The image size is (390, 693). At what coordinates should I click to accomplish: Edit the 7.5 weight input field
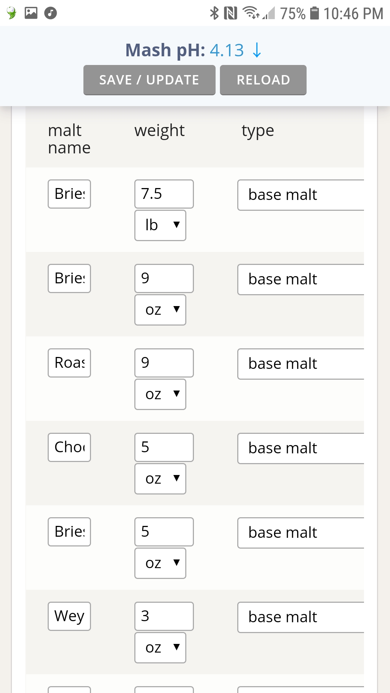(x=164, y=194)
